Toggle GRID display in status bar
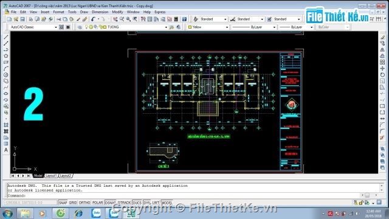 [73, 203]
